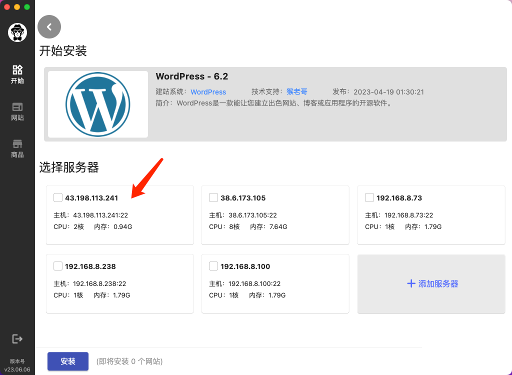This screenshot has width=512, height=375.
Task: Click the plus icon in 添加服务器
Action: click(x=411, y=283)
